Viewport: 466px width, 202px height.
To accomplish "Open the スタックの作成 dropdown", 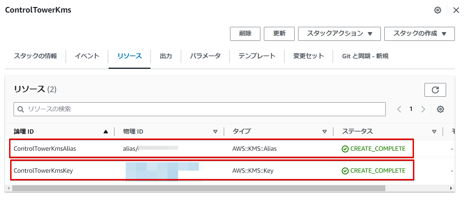I will click(419, 34).
